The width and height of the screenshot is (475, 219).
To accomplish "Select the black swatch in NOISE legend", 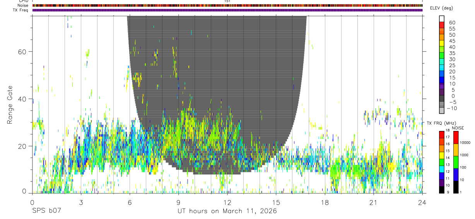I will 456,187.
